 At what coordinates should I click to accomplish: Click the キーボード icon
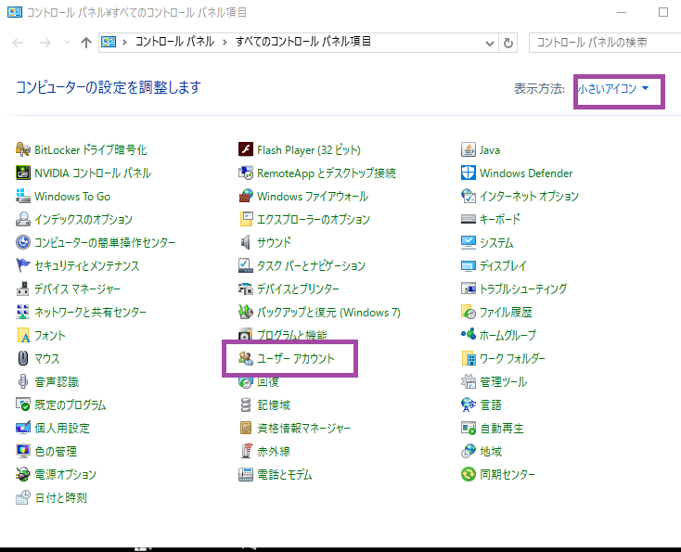pyautogui.click(x=469, y=219)
